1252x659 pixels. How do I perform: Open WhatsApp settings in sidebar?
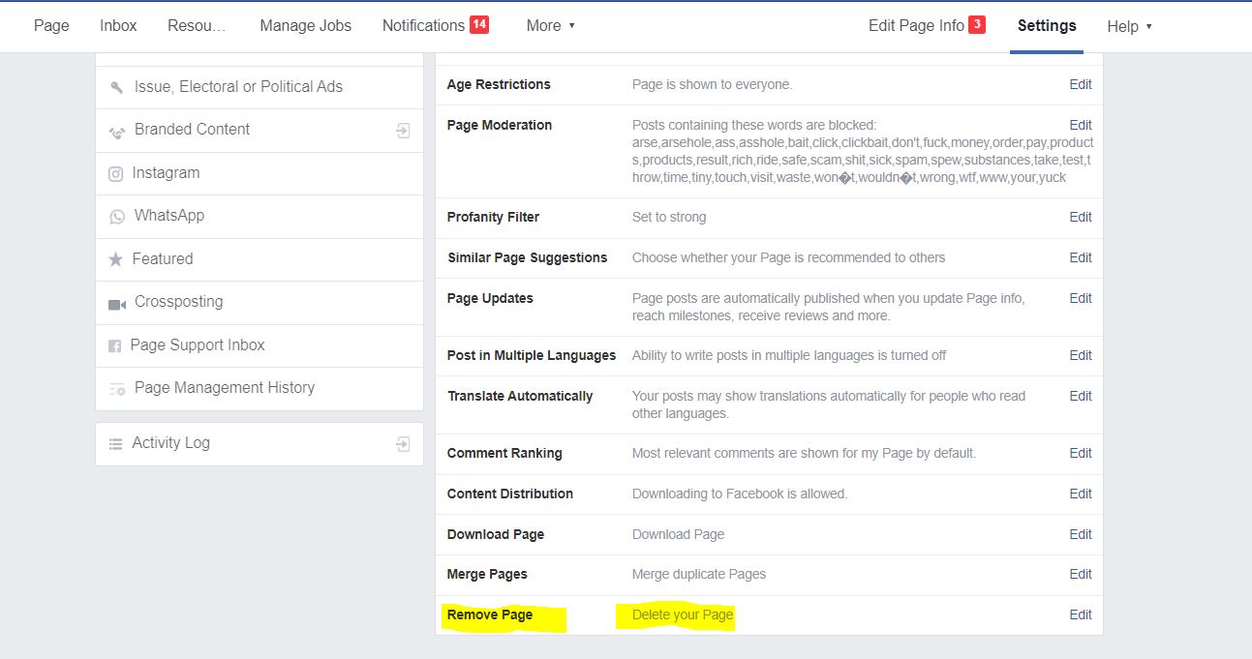point(260,216)
